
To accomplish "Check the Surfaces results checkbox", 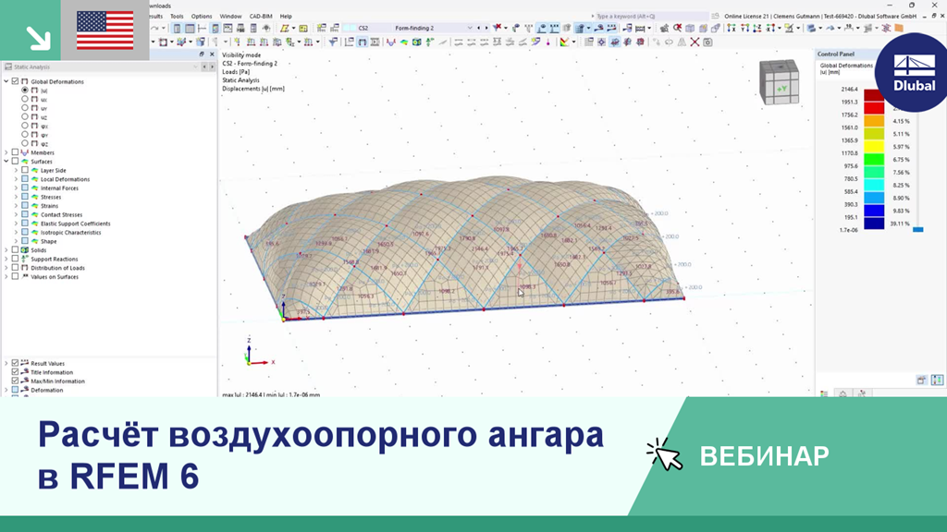I will point(13,162).
